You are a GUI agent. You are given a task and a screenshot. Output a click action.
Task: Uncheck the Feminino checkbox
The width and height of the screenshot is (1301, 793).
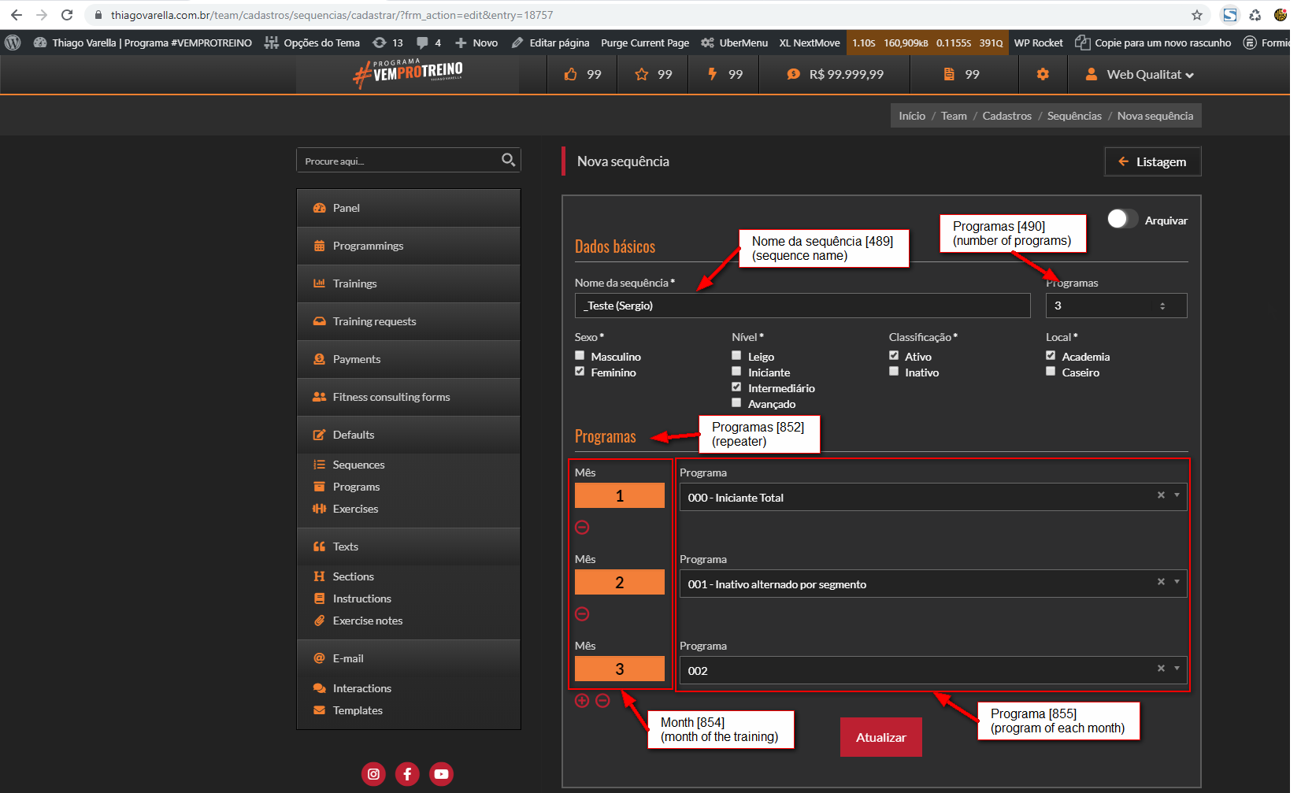(580, 372)
